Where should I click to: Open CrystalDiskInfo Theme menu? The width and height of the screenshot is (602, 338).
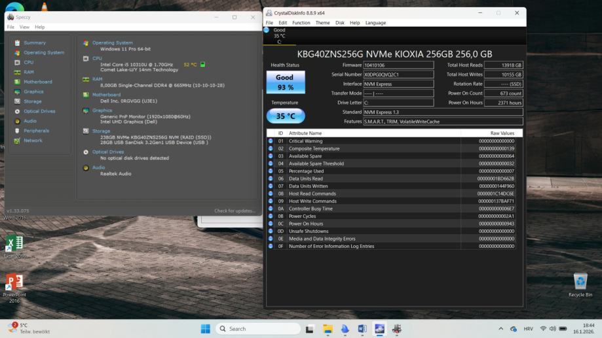click(322, 23)
